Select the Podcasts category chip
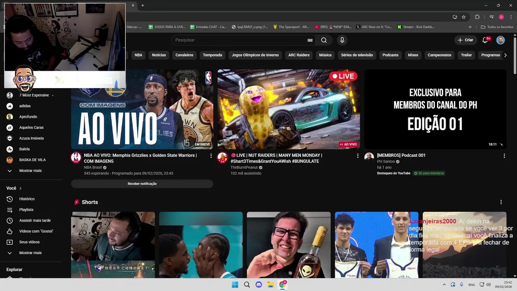 click(x=390, y=55)
